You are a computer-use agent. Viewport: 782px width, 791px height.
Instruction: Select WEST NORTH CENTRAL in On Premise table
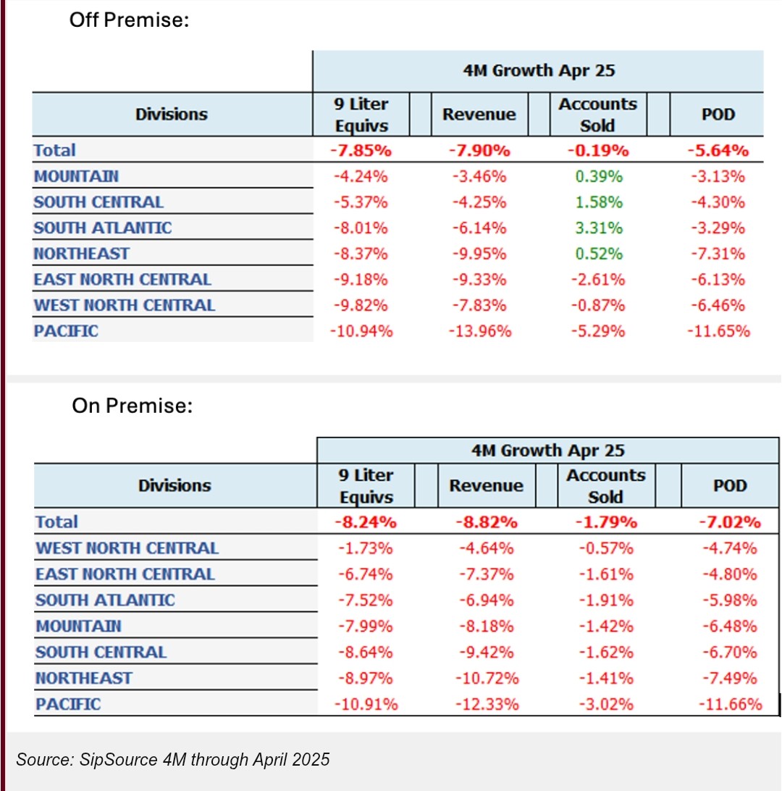tap(127, 548)
